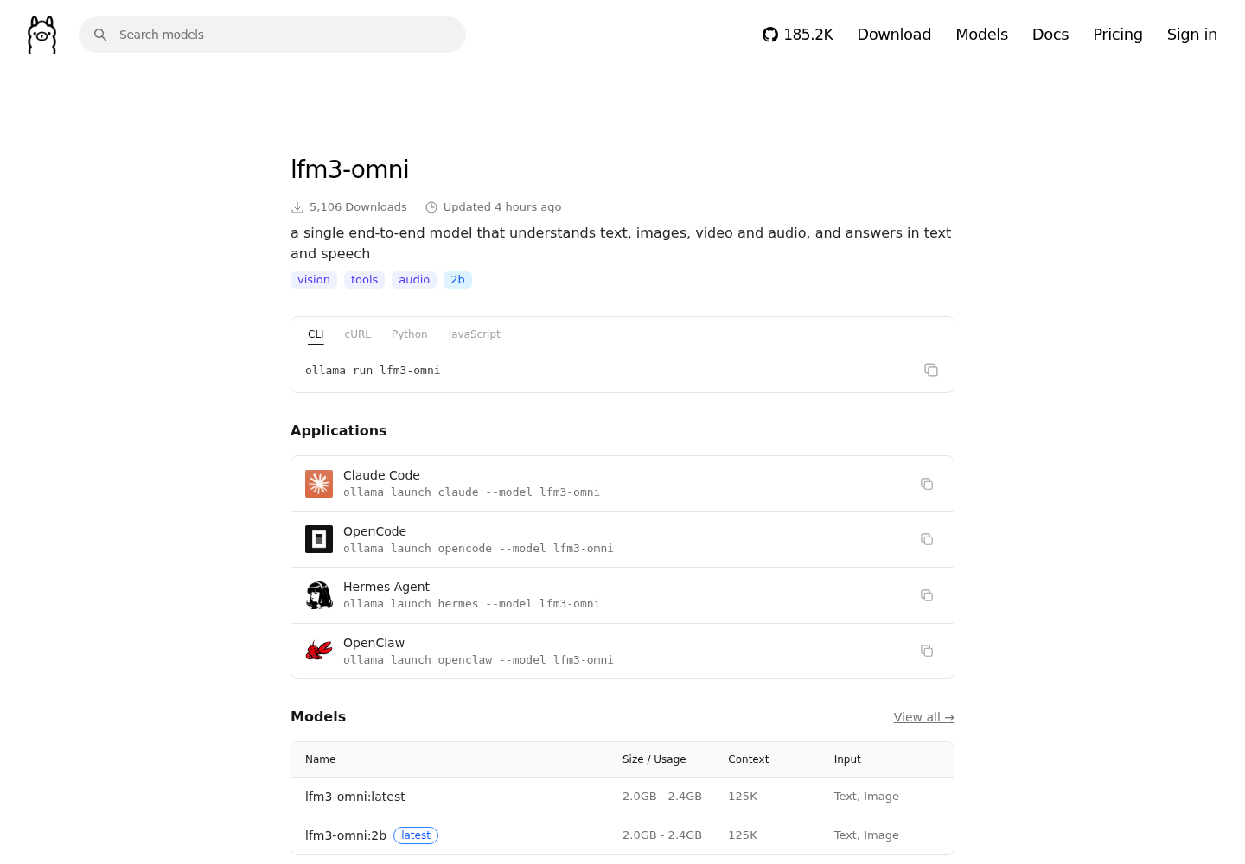
Task: Switch to the JavaScript tab
Action: coord(474,334)
